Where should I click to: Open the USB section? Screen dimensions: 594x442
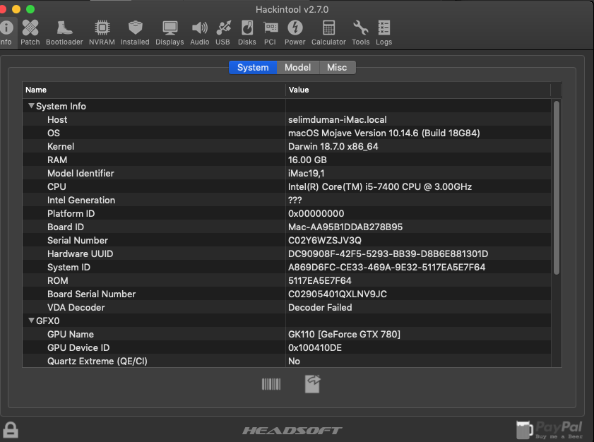223,32
